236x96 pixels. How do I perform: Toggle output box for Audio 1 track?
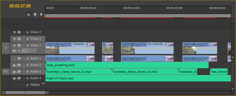click(x=14, y=58)
